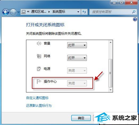Click the 音量 speaker icon
The height and width of the screenshot is (125, 139).
click(39, 43)
